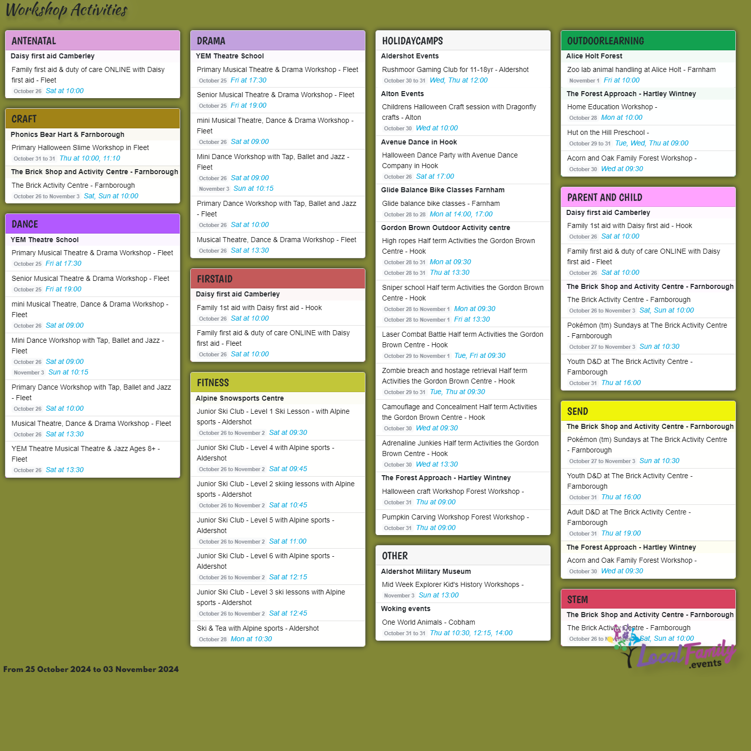Screen dimensions: 751x751
Task: Open Mid Week Explorer Kid's History Workshops
Action: click(453, 584)
